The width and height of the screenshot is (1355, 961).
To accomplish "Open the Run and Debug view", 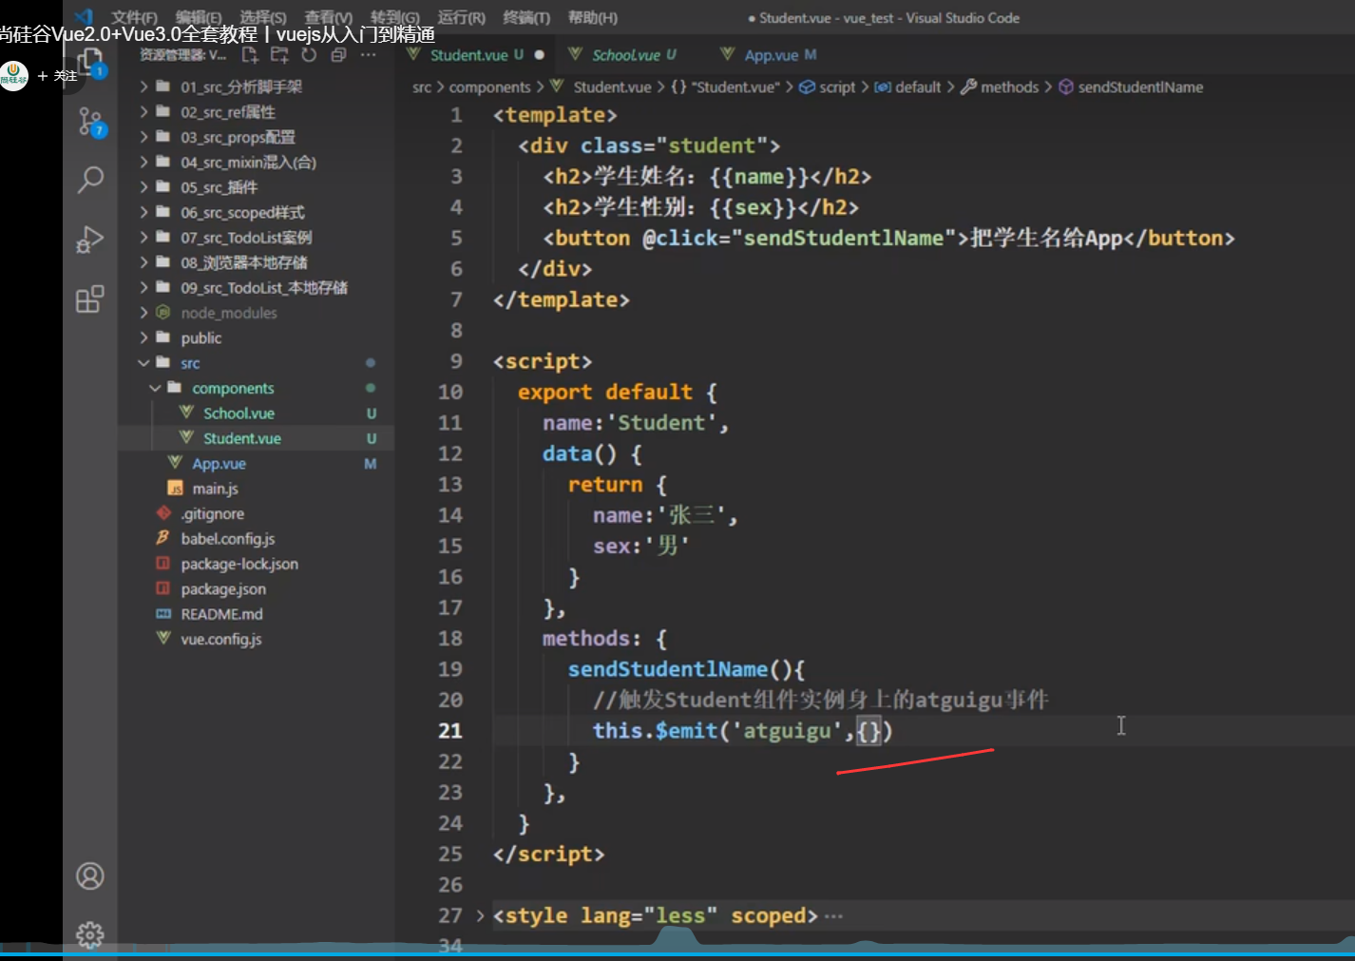I will 90,240.
